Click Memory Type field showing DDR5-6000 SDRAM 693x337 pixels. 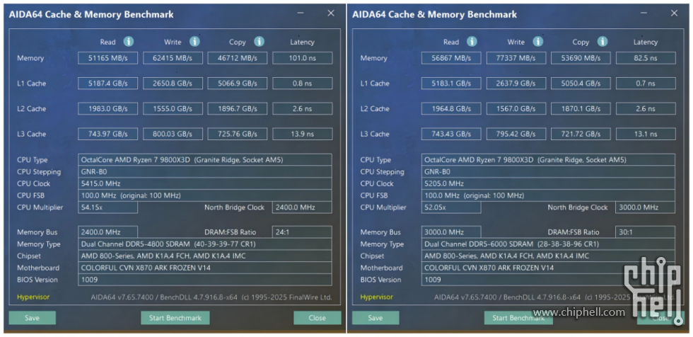tap(548, 244)
